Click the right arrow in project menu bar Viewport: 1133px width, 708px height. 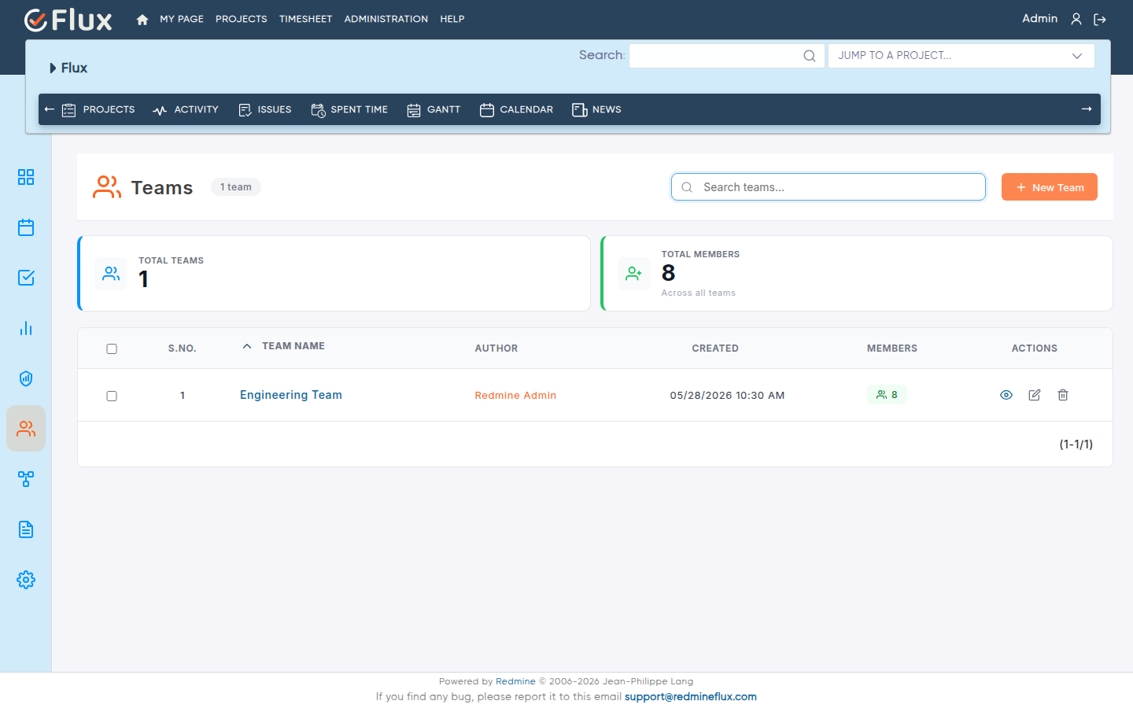1087,109
